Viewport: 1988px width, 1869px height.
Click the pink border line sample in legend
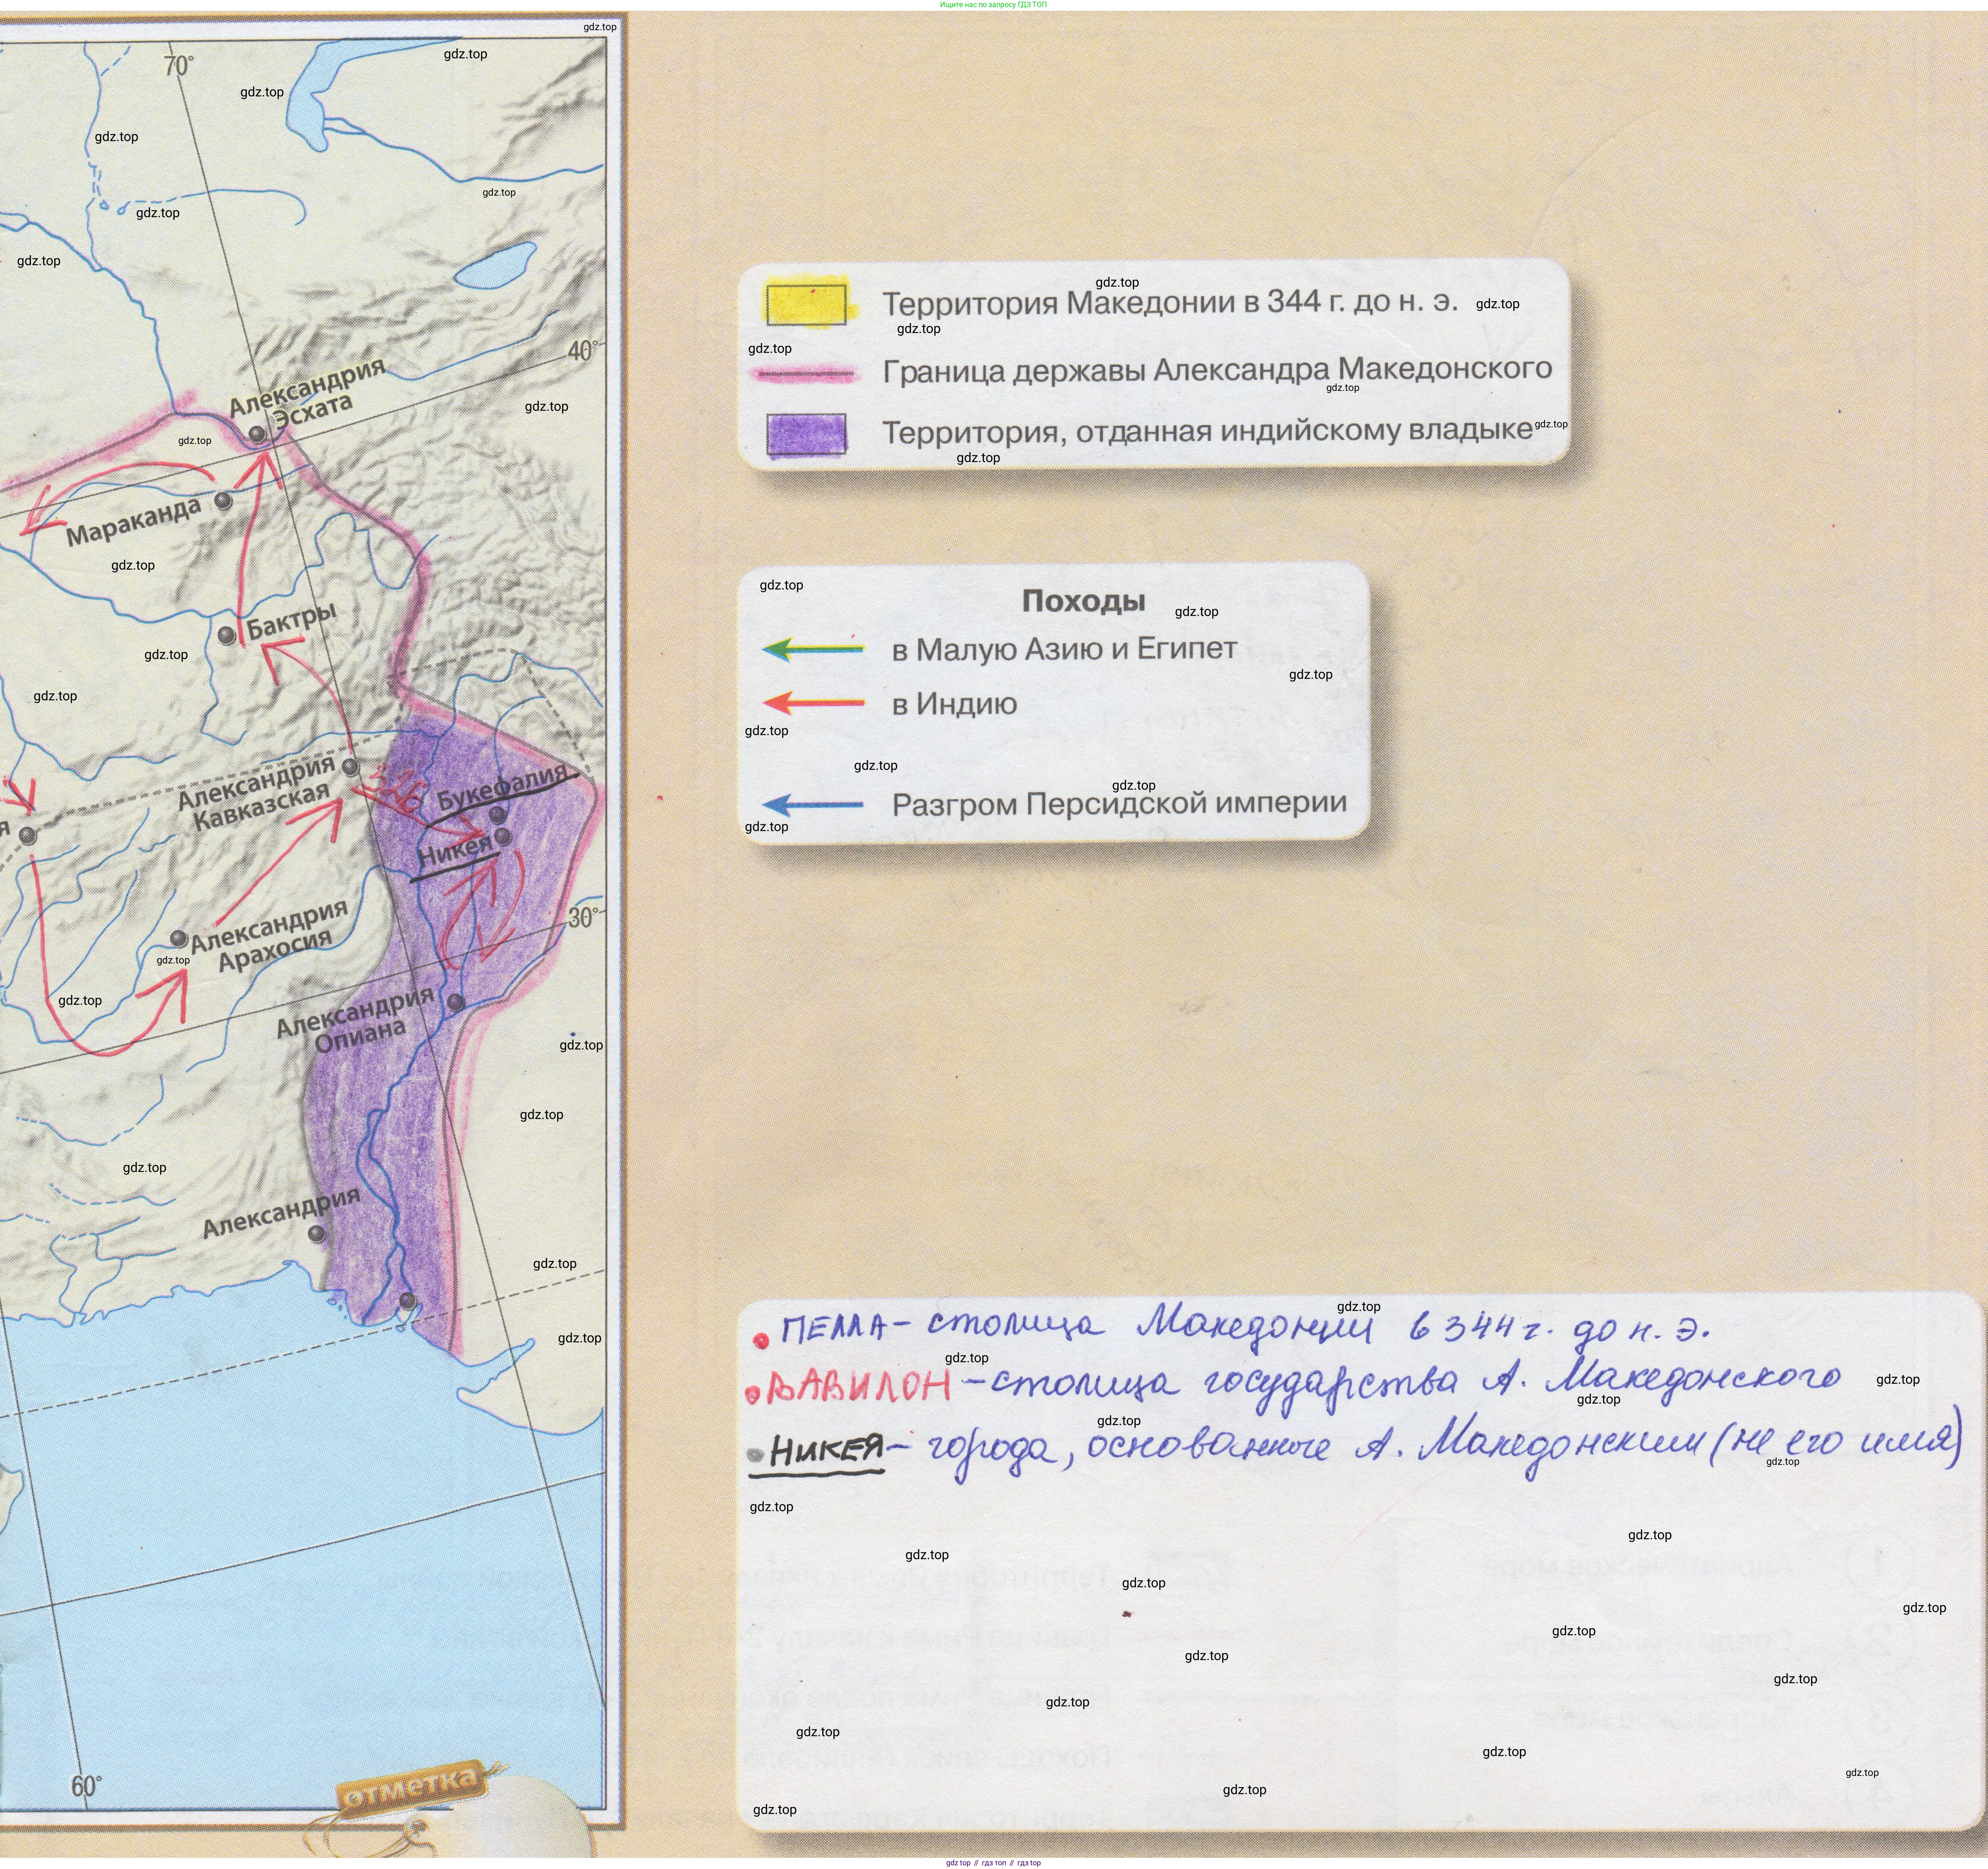pyautogui.click(x=806, y=375)
